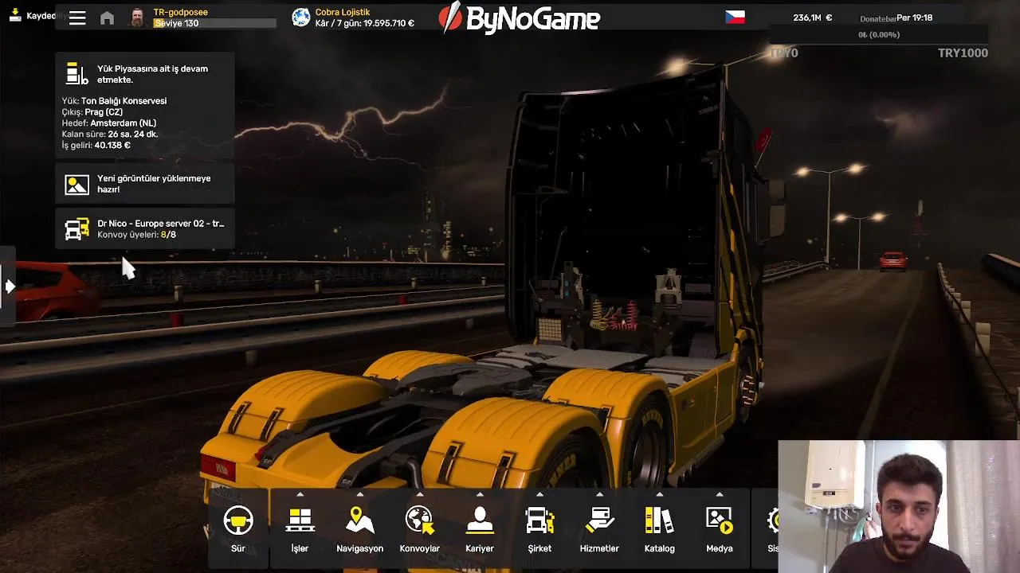Start driving with the Sür button

click(238, 528)
